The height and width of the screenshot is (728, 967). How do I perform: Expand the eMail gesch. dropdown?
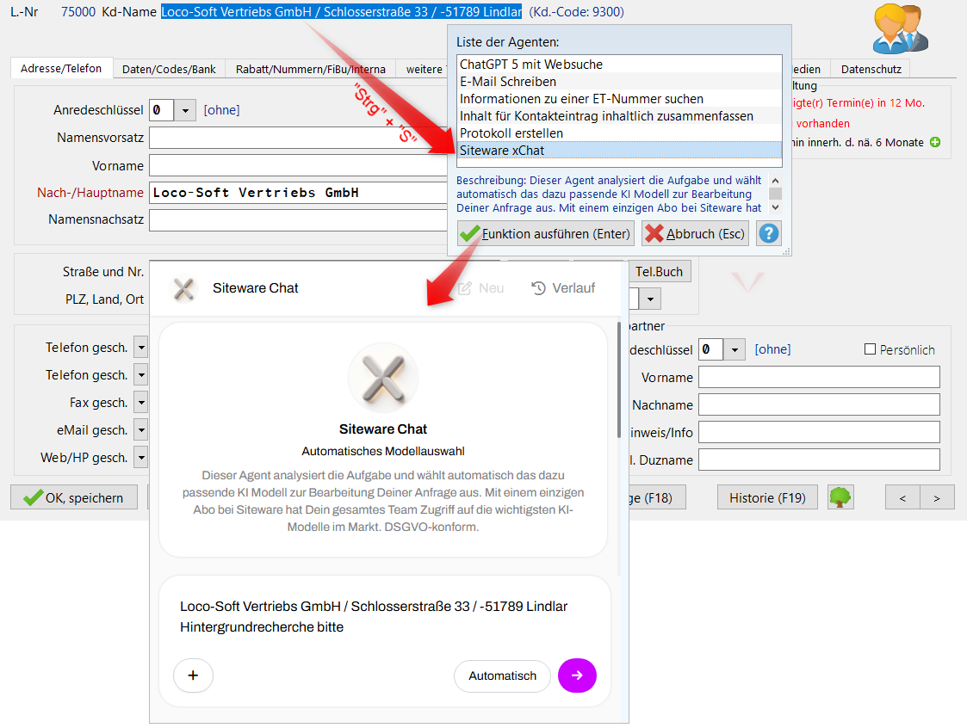(139, 429)
